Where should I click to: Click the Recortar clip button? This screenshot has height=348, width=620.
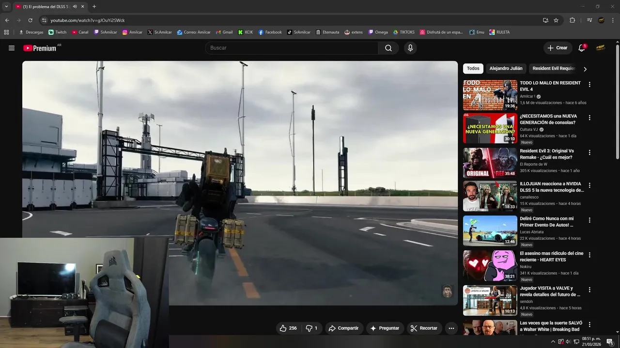[424, 328]
